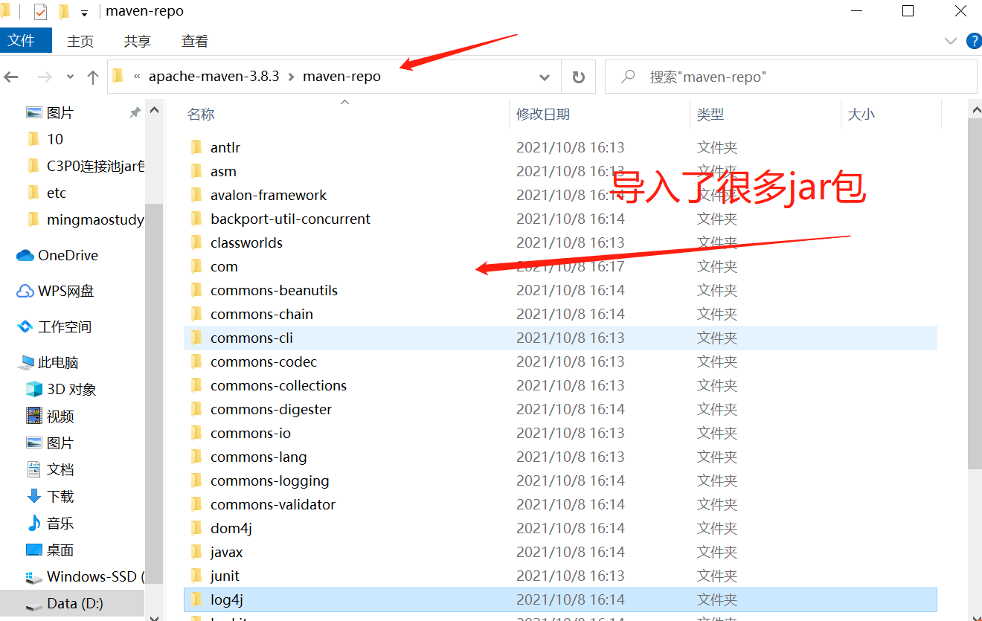Select the avalon-framework folder
This screenshot has width=982, height=621.
click(560, 195)
